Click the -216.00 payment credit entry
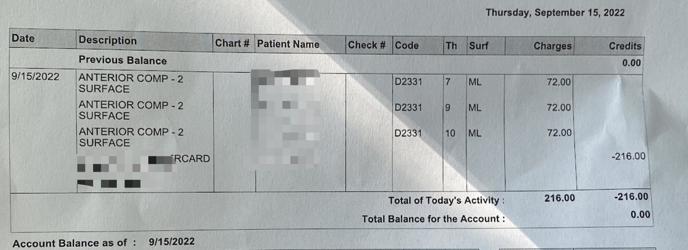 click(x=628, y=156)
